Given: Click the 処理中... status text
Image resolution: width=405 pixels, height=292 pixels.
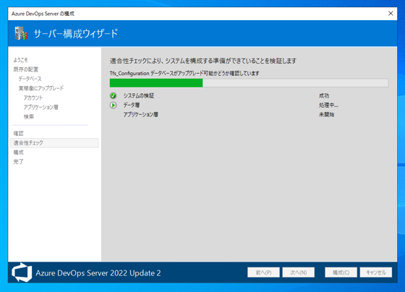Looking at the screenshot, I should [328, 105].
